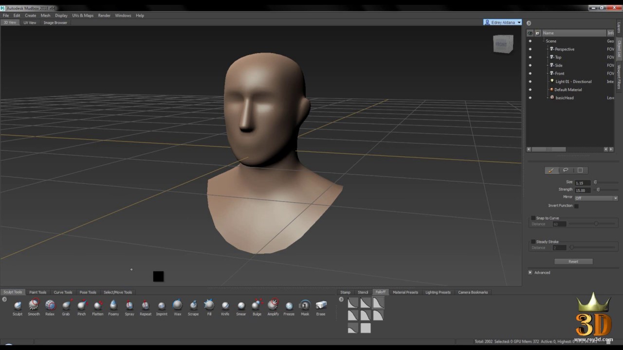Open the Lighting Presets tab
This screenshot has height=350, width=623.
438,292
